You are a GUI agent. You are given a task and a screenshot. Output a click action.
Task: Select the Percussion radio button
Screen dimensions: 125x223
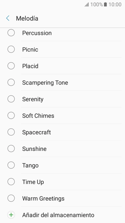click(x=11, y=33)
